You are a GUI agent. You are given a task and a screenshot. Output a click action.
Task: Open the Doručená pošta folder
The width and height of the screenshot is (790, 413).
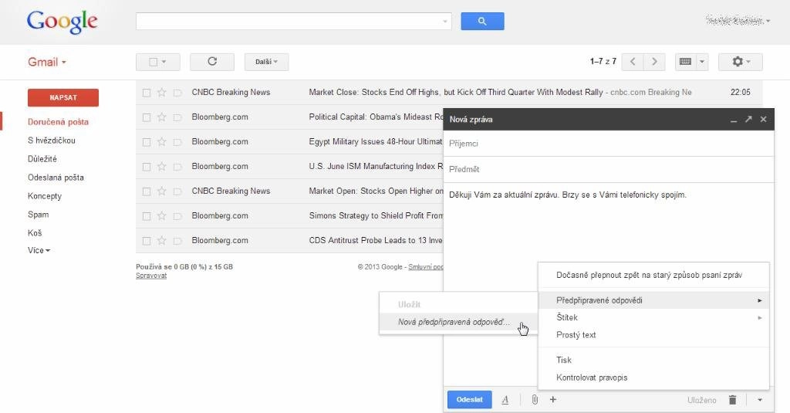tap(58, 122)
